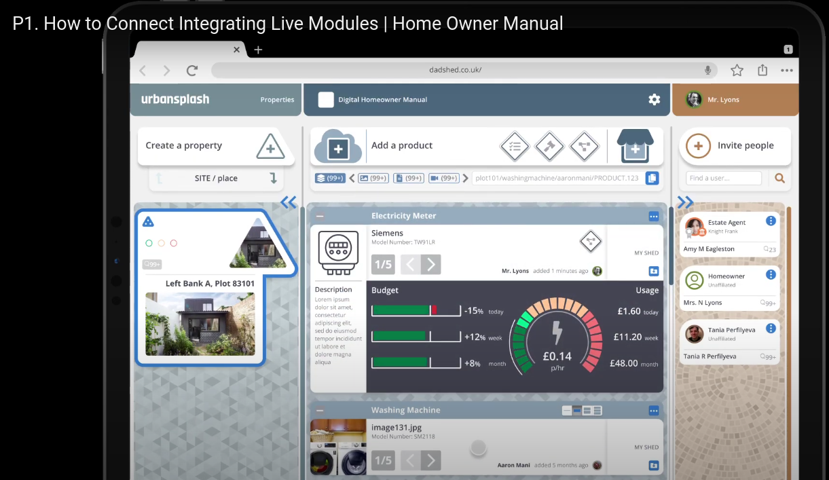Collapse the Washing Machine section with minus
Image resolution: width=829 pixels, height=480 pixels.
click(x=320, y=411)
